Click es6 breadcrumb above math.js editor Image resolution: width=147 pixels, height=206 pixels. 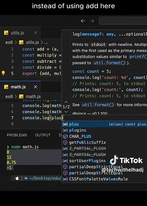point(9,96)
